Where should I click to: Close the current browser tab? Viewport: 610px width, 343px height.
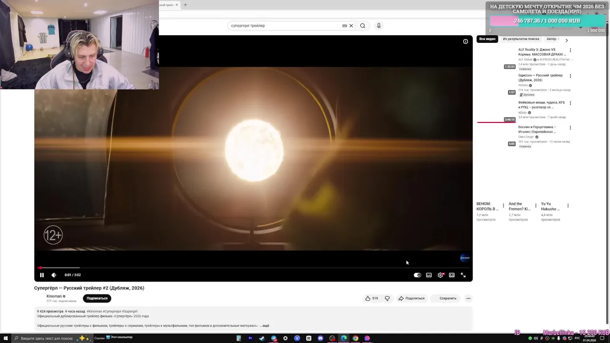pos(177,5)
